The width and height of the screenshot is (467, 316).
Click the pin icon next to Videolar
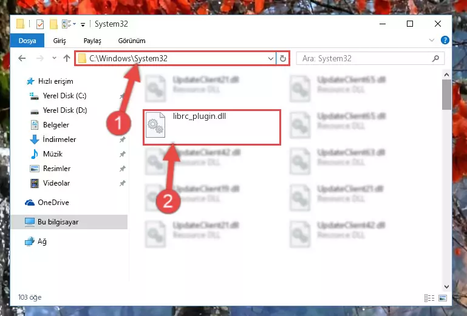[122, 183]
